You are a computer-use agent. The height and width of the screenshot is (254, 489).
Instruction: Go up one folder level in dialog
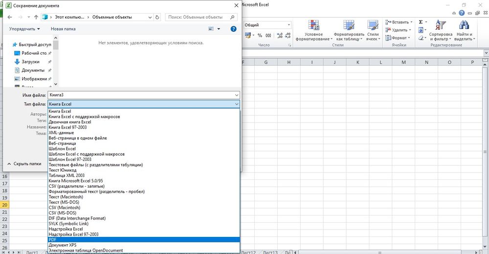[36, 17]
